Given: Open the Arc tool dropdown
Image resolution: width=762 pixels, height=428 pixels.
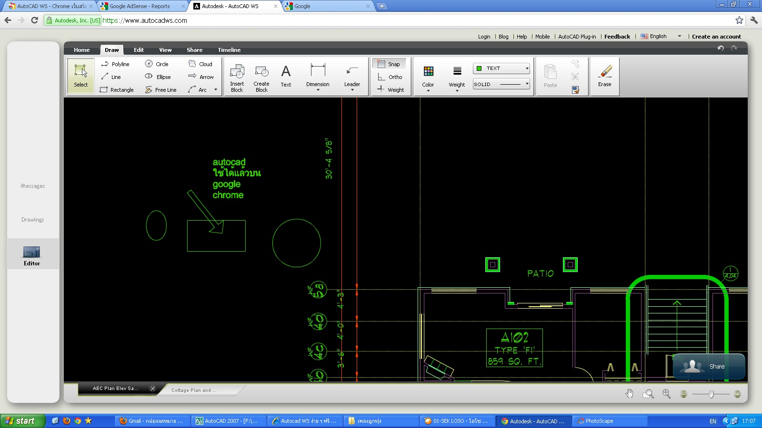Looking at the screenshot, I should point(215,89).
